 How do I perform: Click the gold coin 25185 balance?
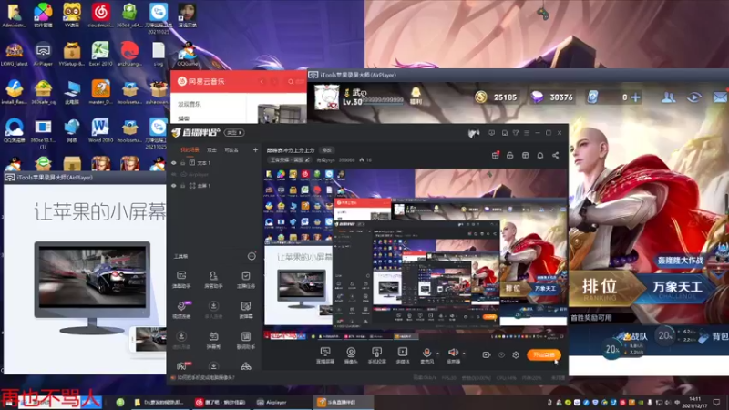coord(496,97)
